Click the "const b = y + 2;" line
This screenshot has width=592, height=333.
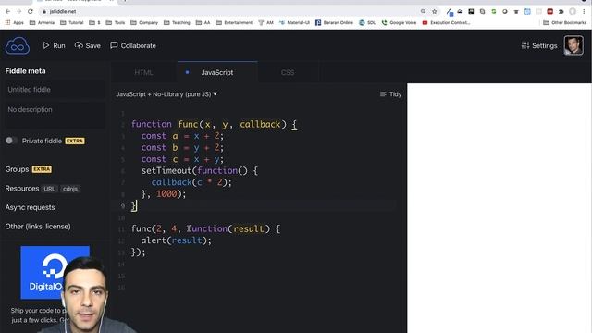[182, 148]
